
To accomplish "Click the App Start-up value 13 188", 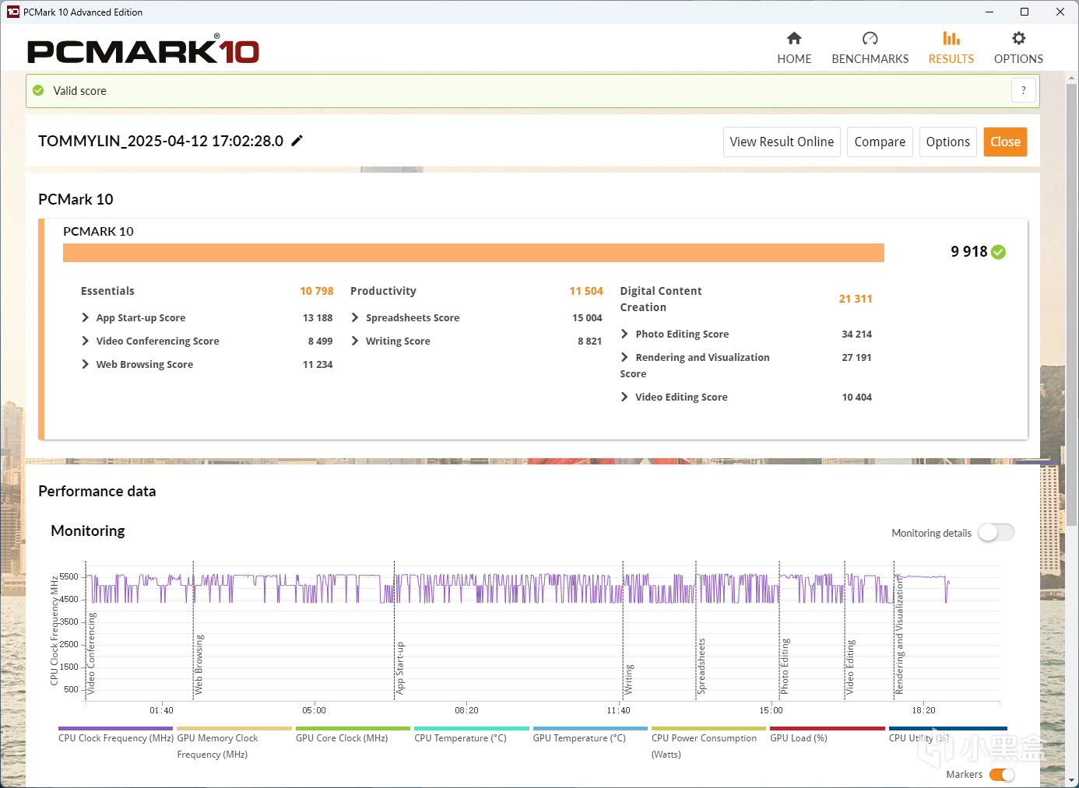I will pyautogui.click(x=318, y=318).
